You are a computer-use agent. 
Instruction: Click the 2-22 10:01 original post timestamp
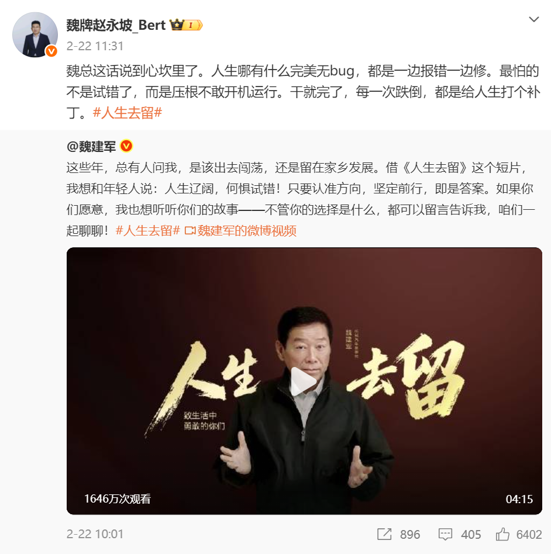pos(95,534)
